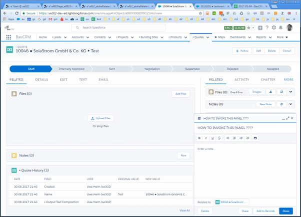301x217 pixels.
Task: Set quote stage to Negotiation
Action: (x=152, y=69)
